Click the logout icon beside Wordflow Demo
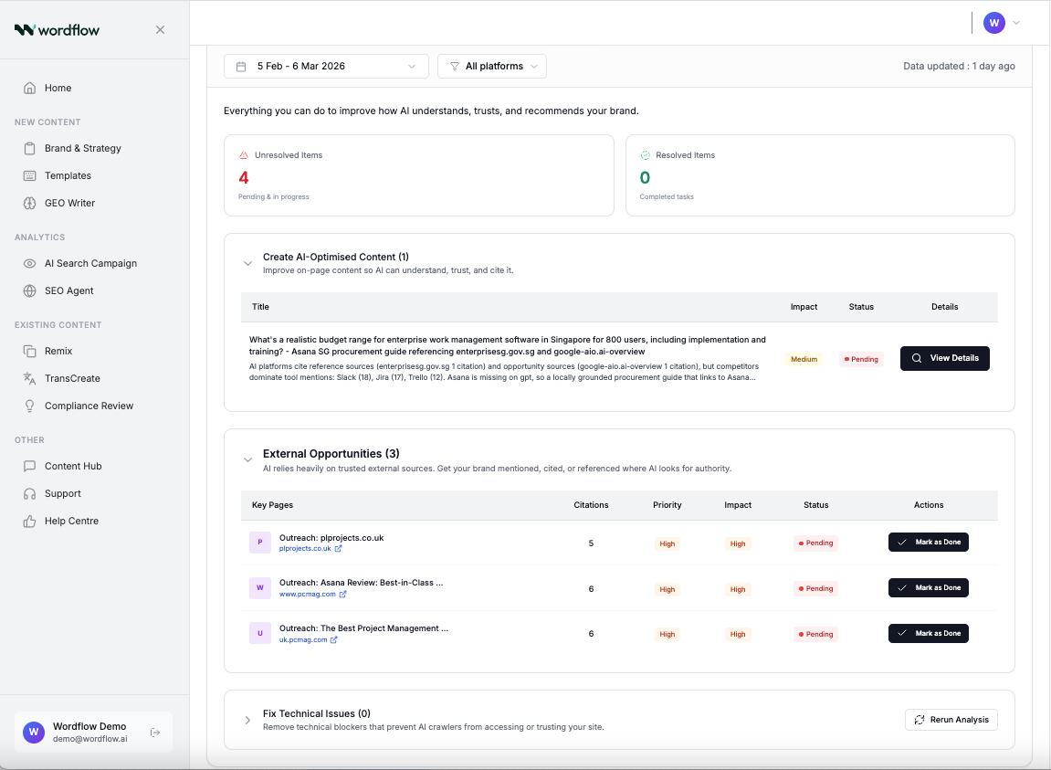This screenshot has width=1051, height=770. [x=155, y=732]
